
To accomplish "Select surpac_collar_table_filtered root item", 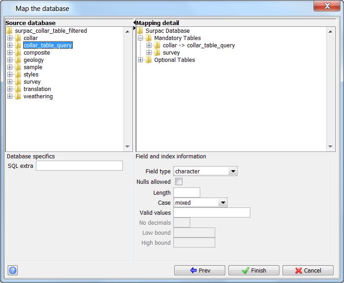I will [x=51, y=31].
